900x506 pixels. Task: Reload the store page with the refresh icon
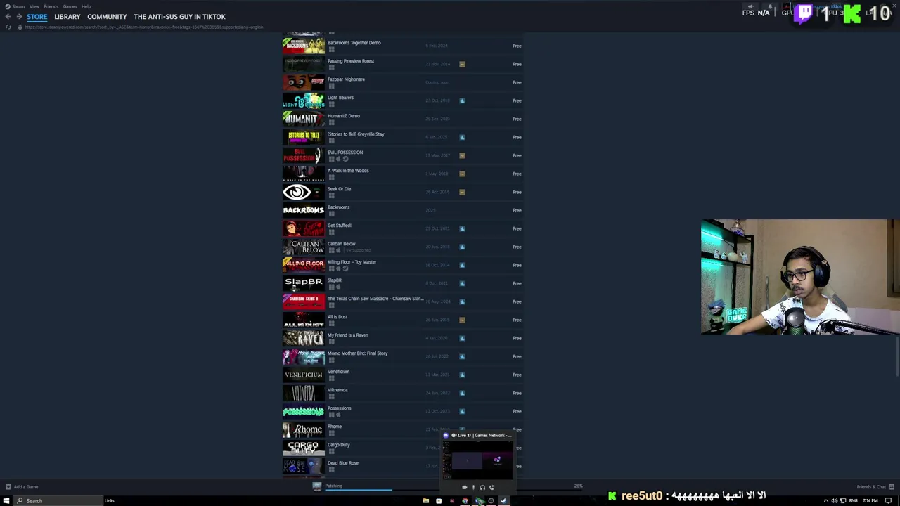tap(8, 27)
